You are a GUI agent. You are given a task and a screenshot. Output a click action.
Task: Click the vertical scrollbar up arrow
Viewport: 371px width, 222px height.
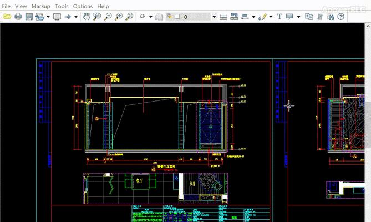coord(368,26)
